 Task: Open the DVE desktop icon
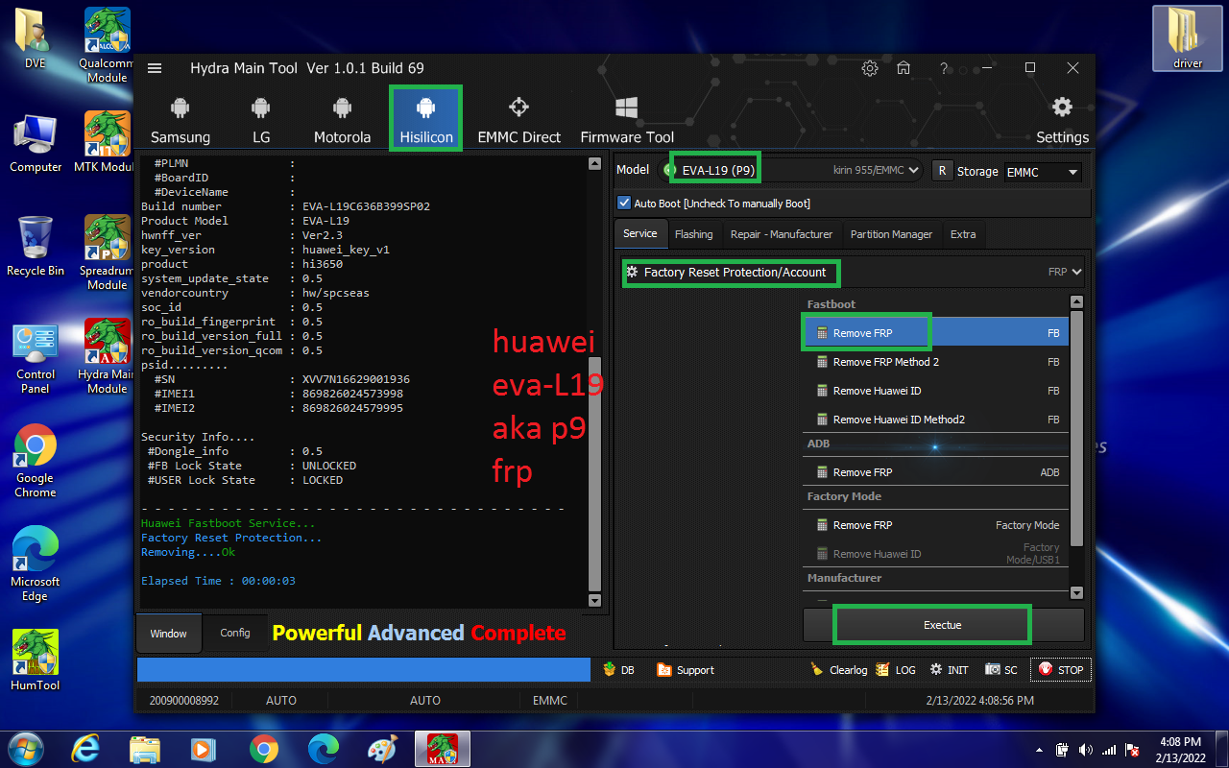pos(36,38)
